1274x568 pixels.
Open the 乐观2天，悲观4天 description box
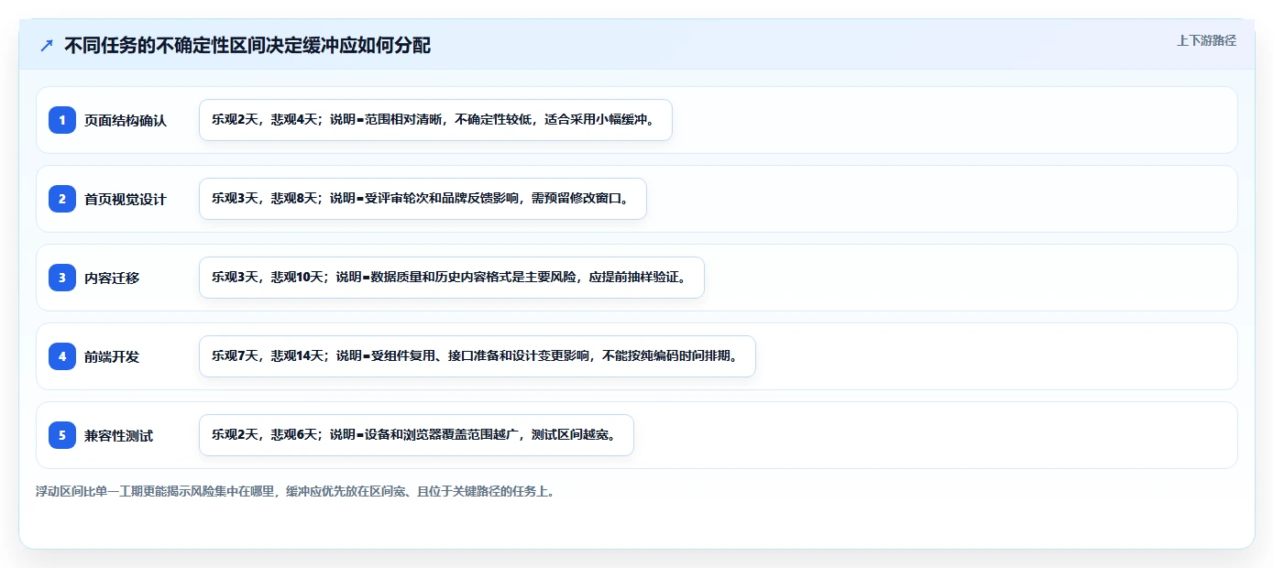pos(435,120)
